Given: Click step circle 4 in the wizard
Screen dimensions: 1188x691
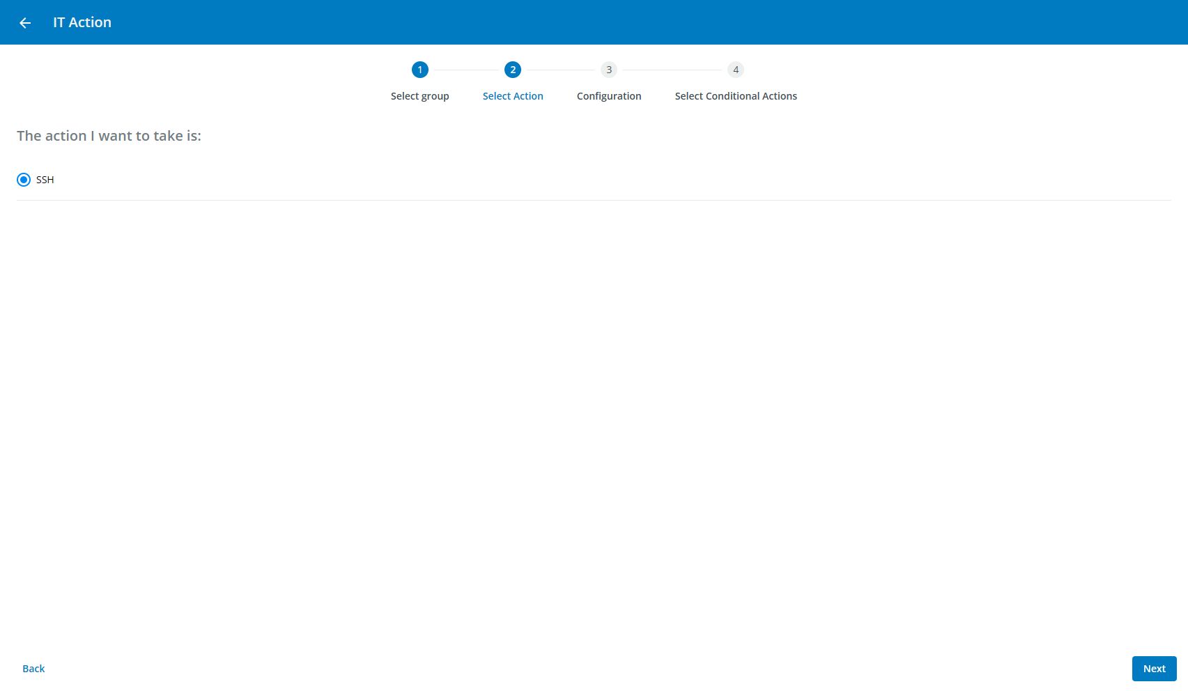Looking at the screenshot, I should pos(736,70).
